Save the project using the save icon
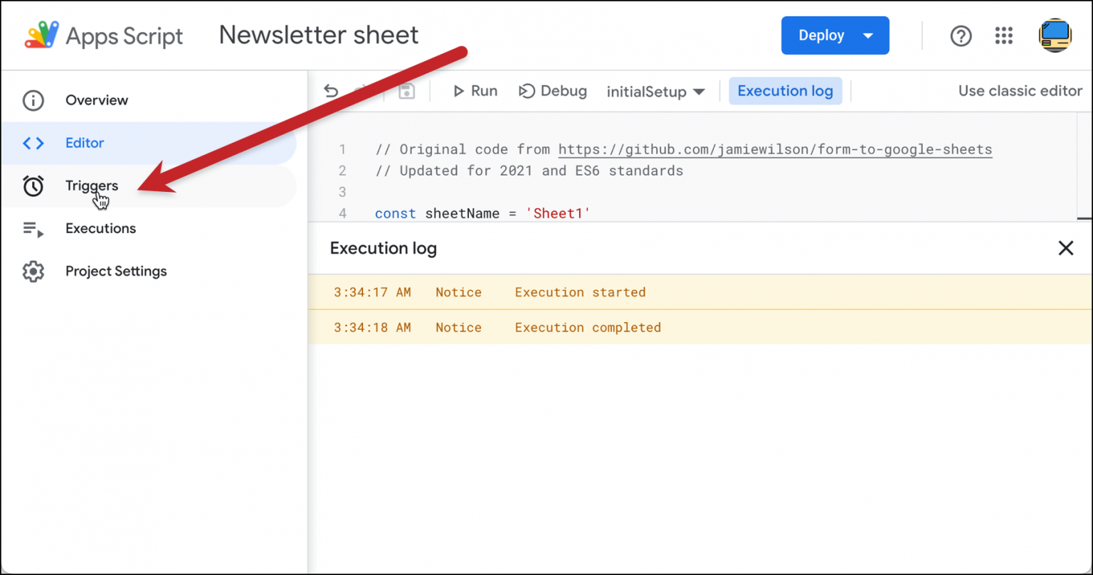This screenshot has width=1093, height=575. [x=406, y=91]
